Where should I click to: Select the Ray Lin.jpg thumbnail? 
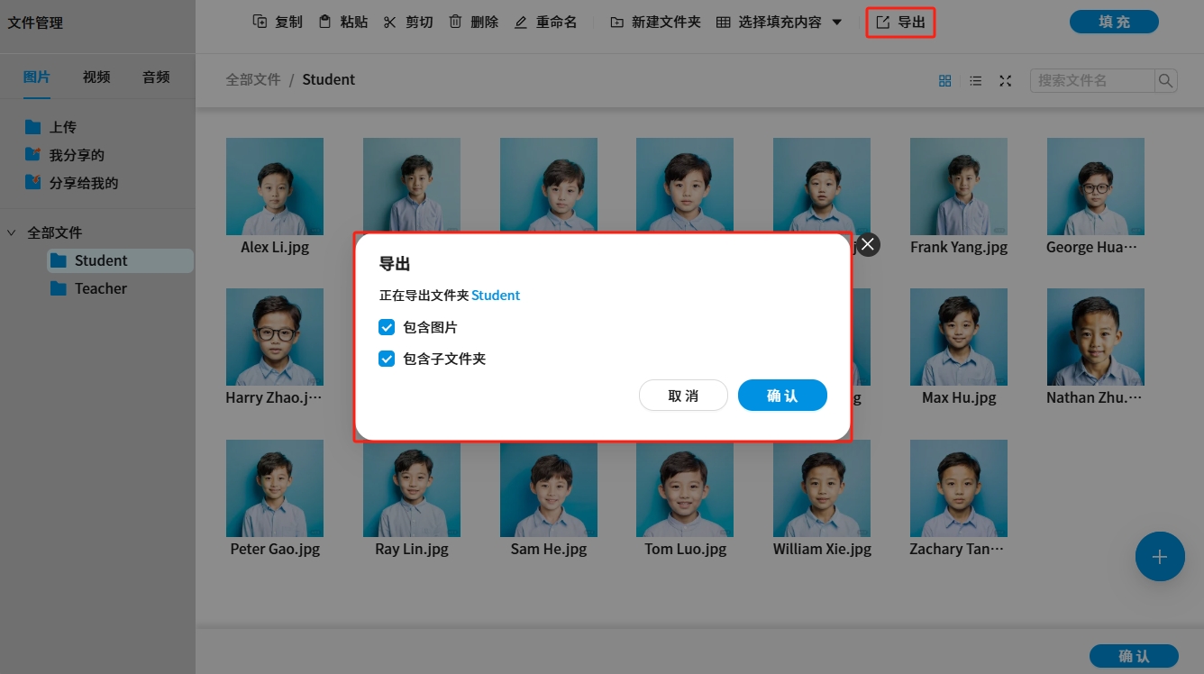[x=412, y=488]
